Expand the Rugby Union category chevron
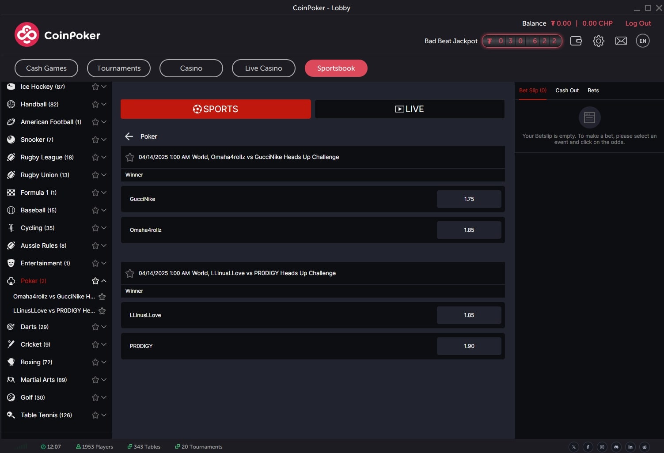 (x=104, y=175)
